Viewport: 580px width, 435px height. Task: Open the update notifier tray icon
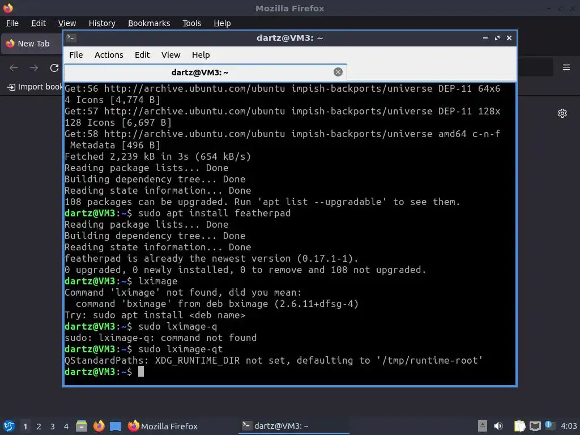549,426
